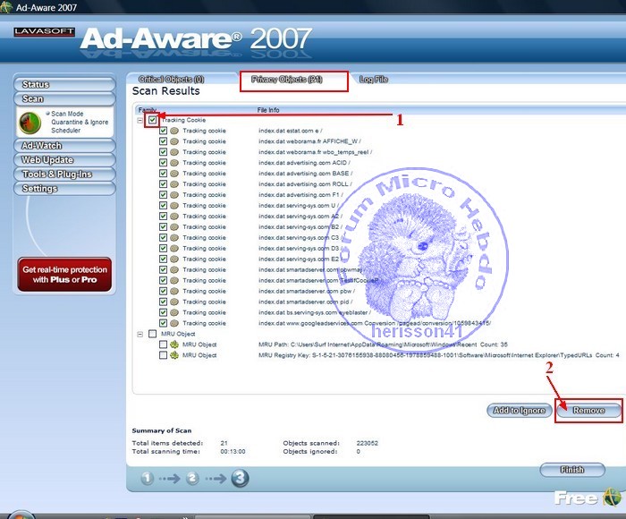This screenshot has height=519, width=626.
Task: Click the Free edition globe icon
Action: click(x=612, y=498)
